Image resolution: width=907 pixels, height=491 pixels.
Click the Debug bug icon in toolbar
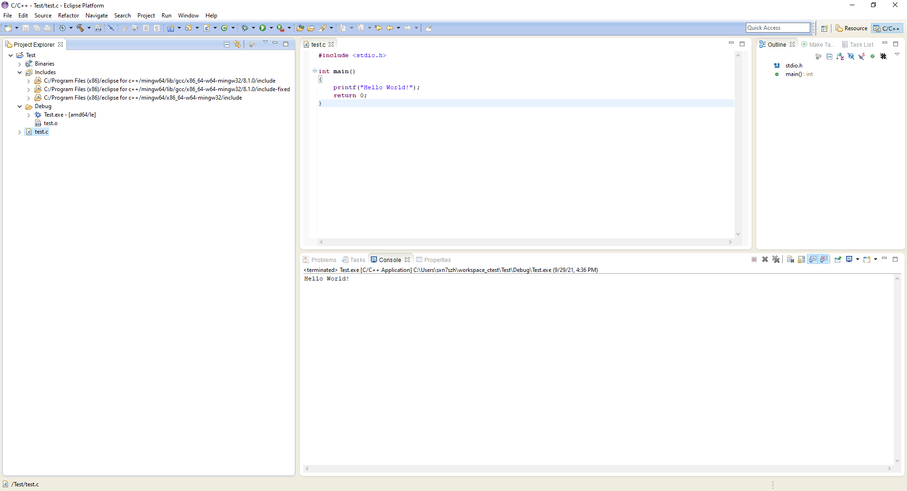pos(245,28)
